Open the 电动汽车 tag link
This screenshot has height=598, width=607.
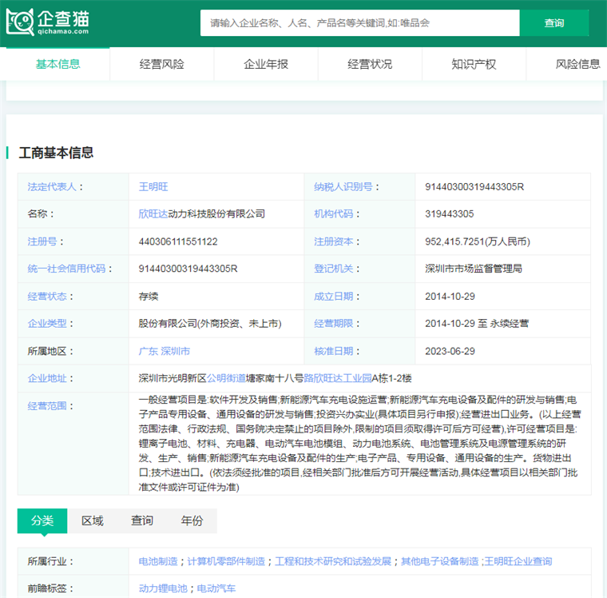click(x=216, y=588)
